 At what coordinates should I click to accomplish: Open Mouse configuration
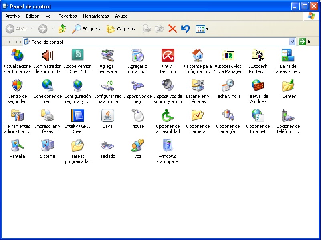(x=137, y=118)
